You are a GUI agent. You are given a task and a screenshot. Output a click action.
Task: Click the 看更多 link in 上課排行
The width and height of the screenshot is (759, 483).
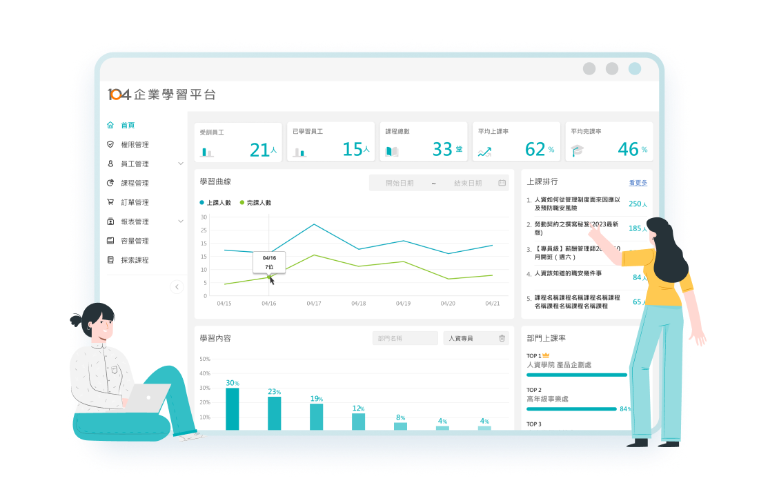pyautogui.click(x=638, y=183)
